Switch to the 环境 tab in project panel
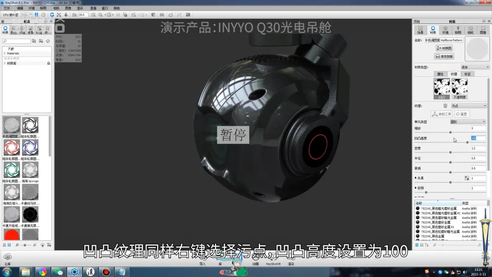The width and height of the screenshot is (492, 277). tap(445, 30)
